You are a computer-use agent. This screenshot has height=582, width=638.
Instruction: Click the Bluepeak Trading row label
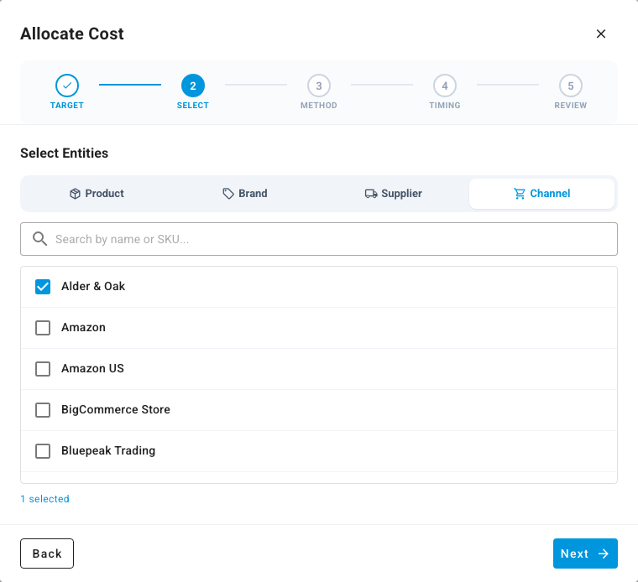108,450
